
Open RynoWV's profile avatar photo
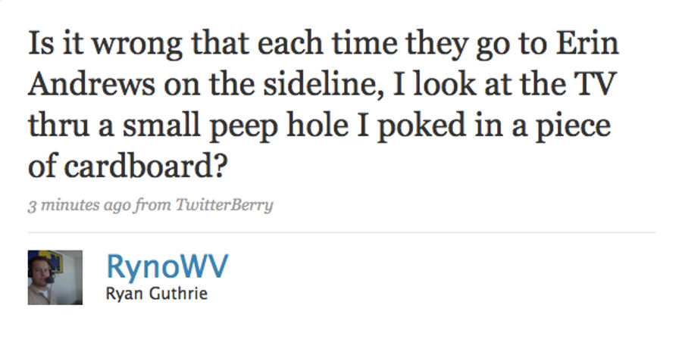click(x=55, y=277)
